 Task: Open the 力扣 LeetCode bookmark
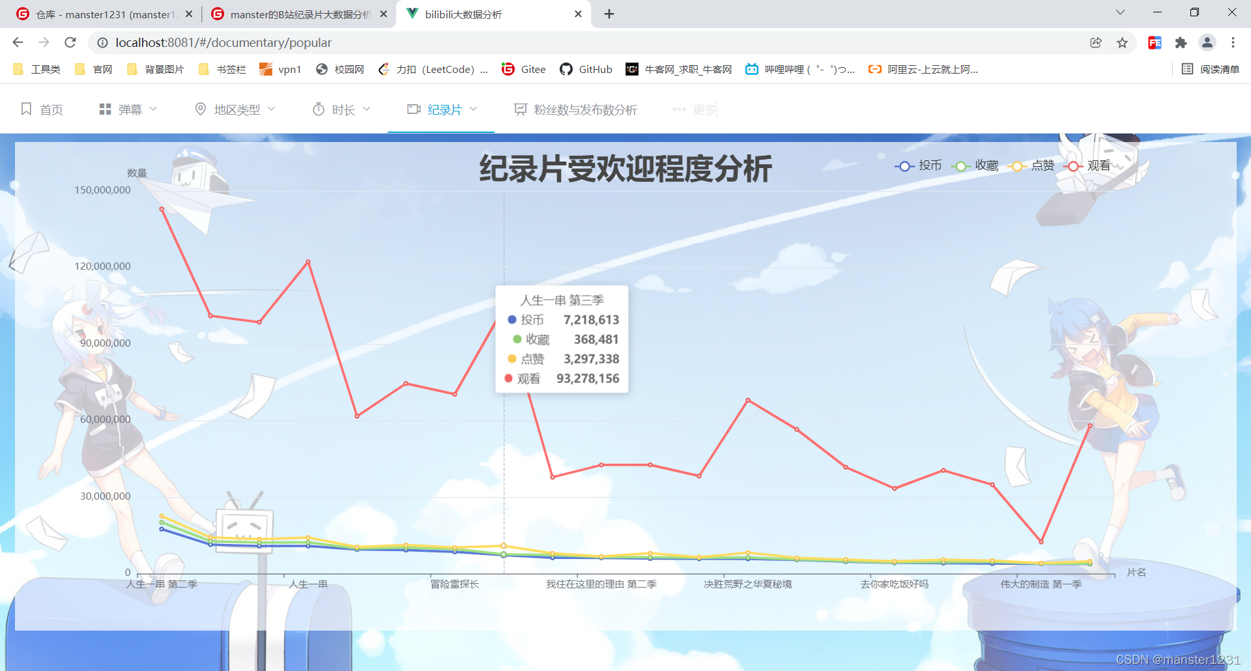pos(433,69)
